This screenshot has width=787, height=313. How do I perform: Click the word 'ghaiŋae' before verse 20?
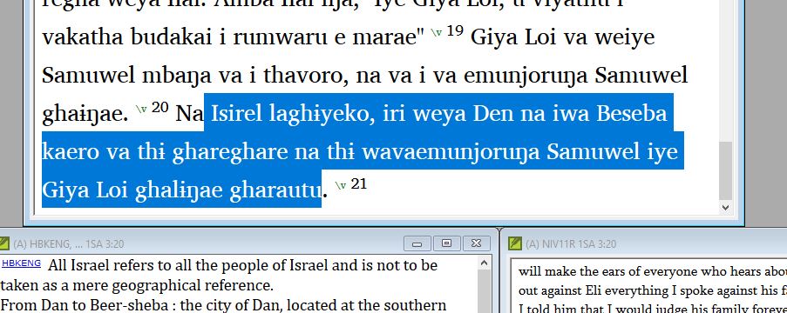pyautogui.click(x=85, y=115)
